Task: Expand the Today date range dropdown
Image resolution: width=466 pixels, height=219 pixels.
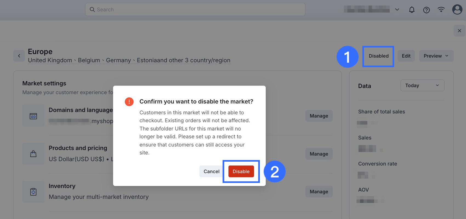Action: pyautogui.click(x=422, y=85)
